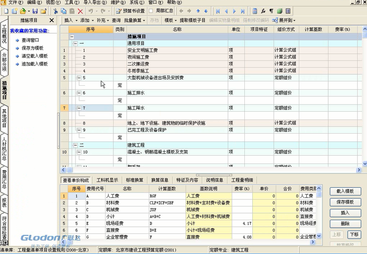The height and width of the screenshot is (254, 367).
Task: Open the 批量换算 dropdown
Action: click(x=134, y=20)
